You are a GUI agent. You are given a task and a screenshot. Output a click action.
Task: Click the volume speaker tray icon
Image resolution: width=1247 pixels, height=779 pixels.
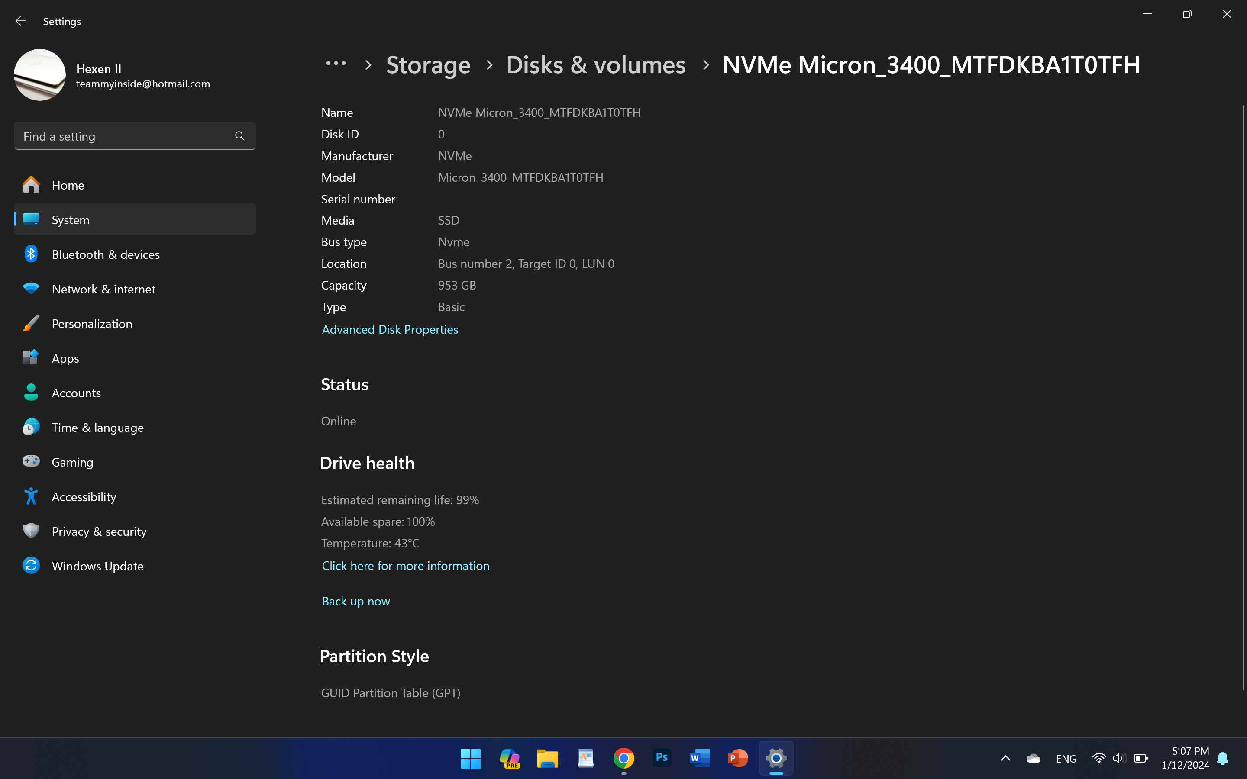pos(1119,758)
